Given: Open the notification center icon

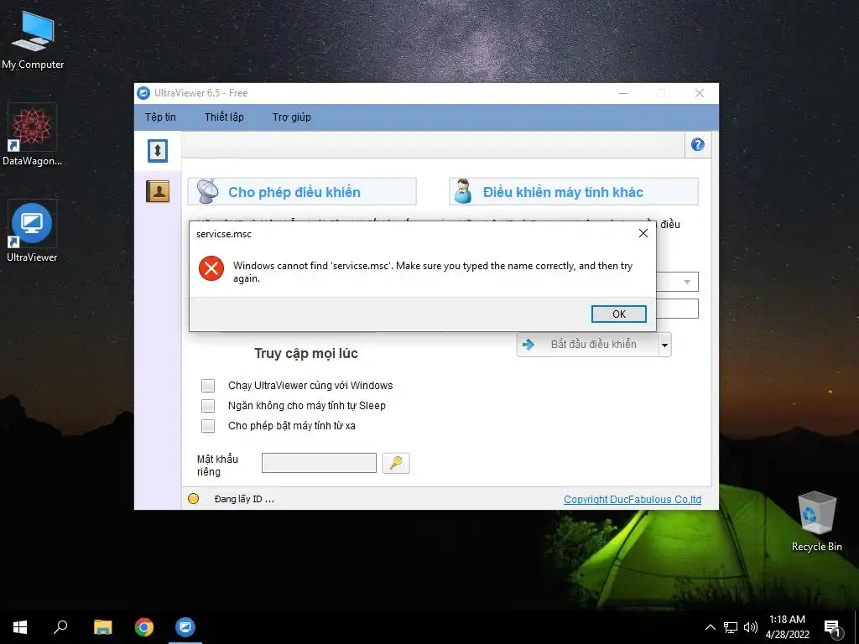Looking at the screenshot, I should coord(832,628).
